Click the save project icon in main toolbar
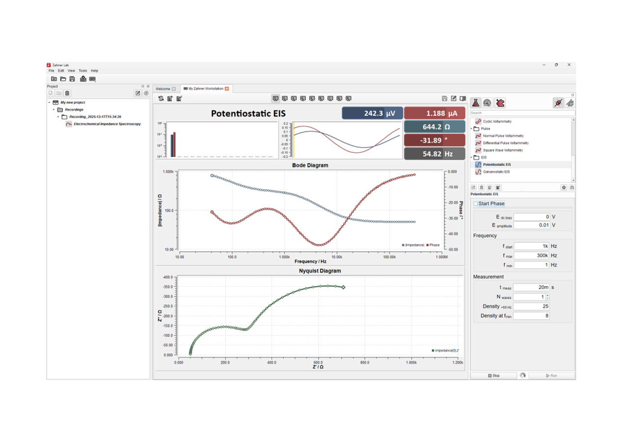The width and height of the screenshot is (622, 442). [x=72, y=79]
